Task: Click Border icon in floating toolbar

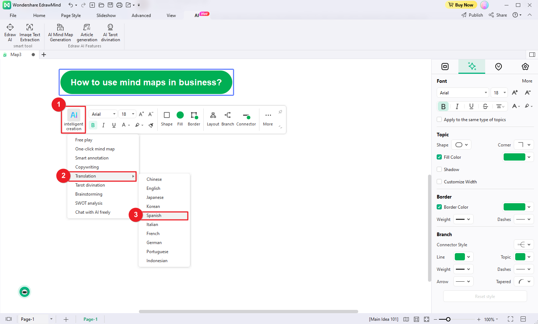Action: [194, 119]
